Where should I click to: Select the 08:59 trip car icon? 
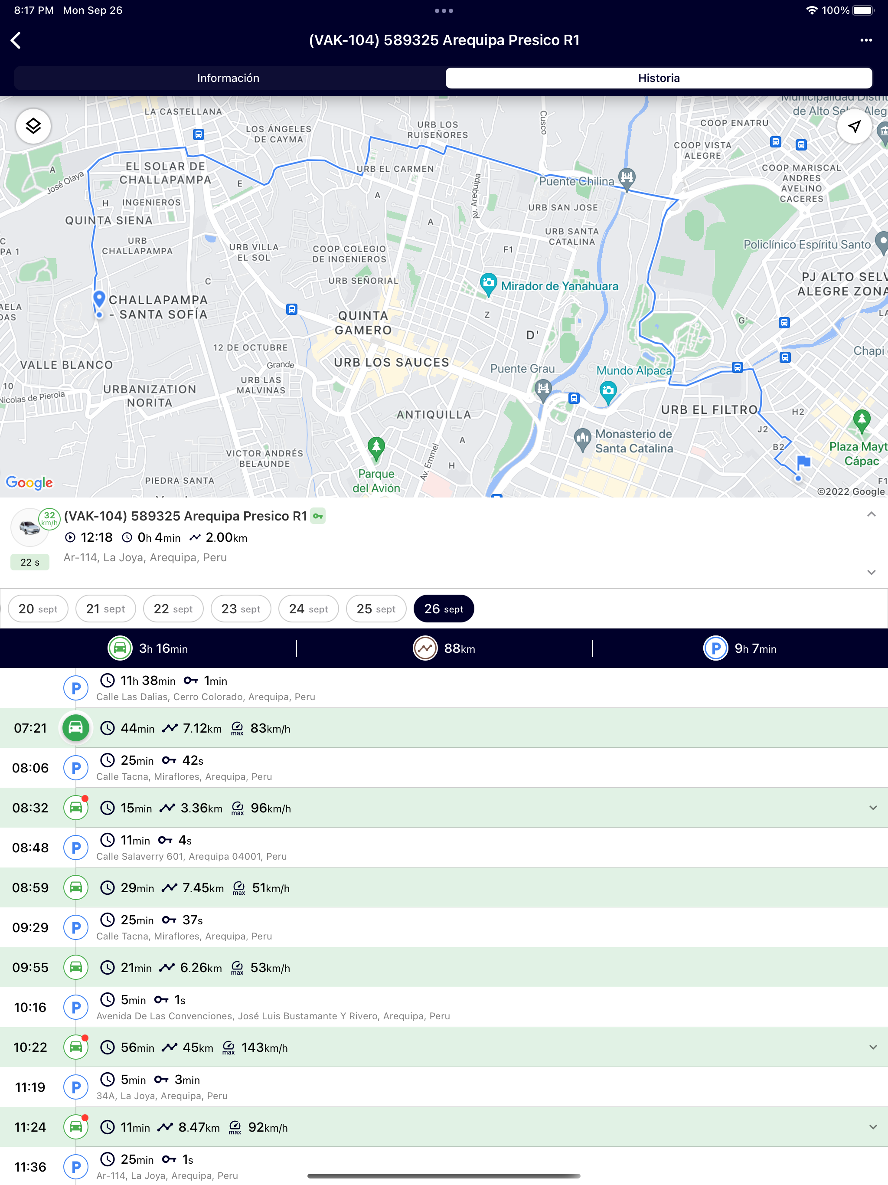coord(76,888)
